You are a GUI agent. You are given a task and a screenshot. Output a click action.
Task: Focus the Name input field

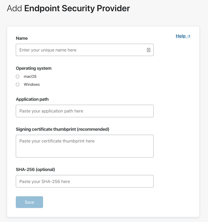[85, 50]
